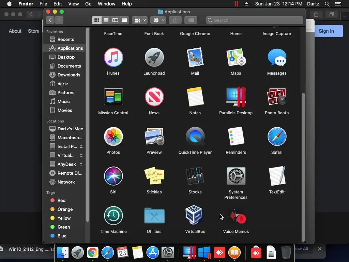Filter by the Orange tag
This screenshot has width=349, height=262.
64,209
